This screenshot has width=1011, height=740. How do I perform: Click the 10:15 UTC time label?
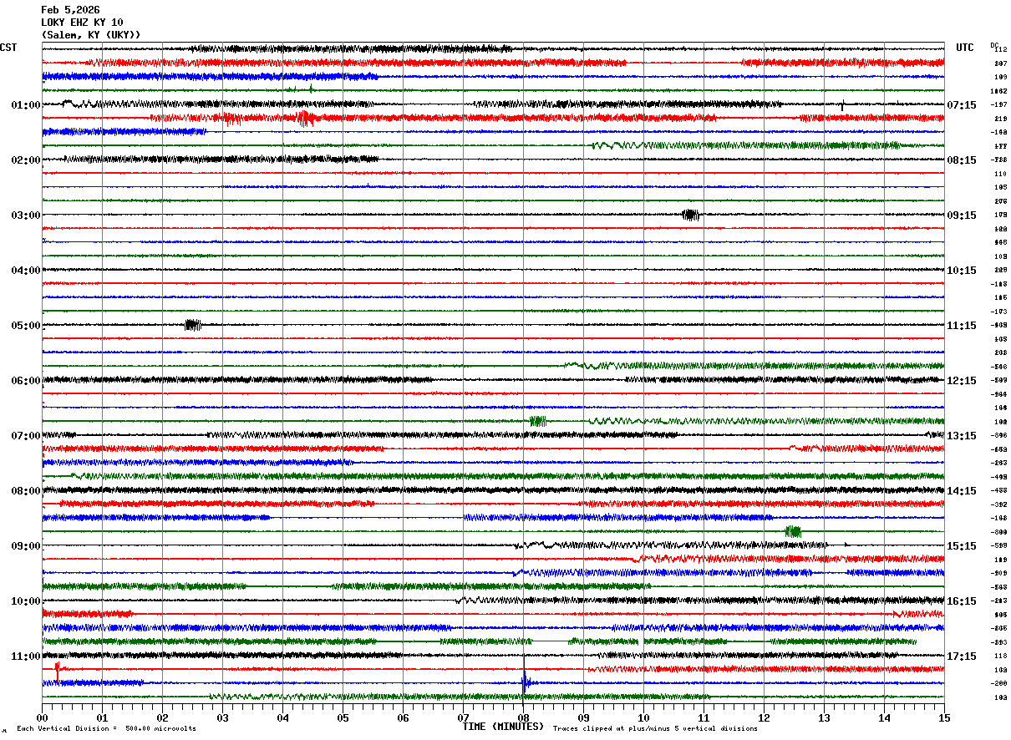coord(962,271)
